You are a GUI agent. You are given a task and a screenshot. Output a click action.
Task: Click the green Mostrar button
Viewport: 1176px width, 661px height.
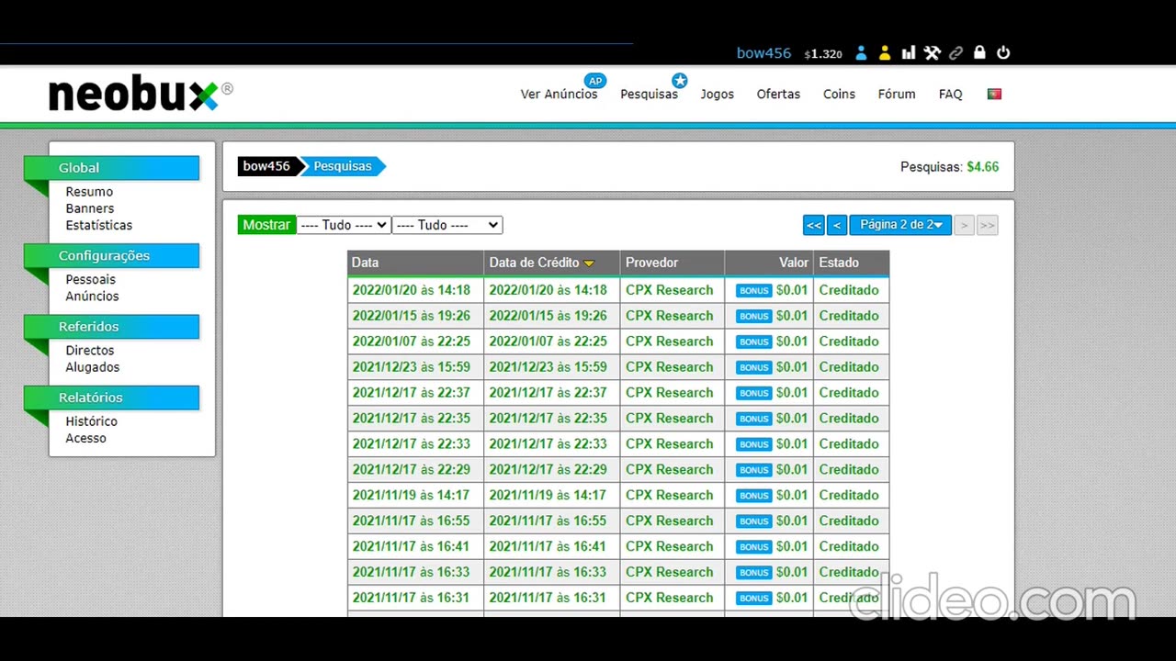266,225
